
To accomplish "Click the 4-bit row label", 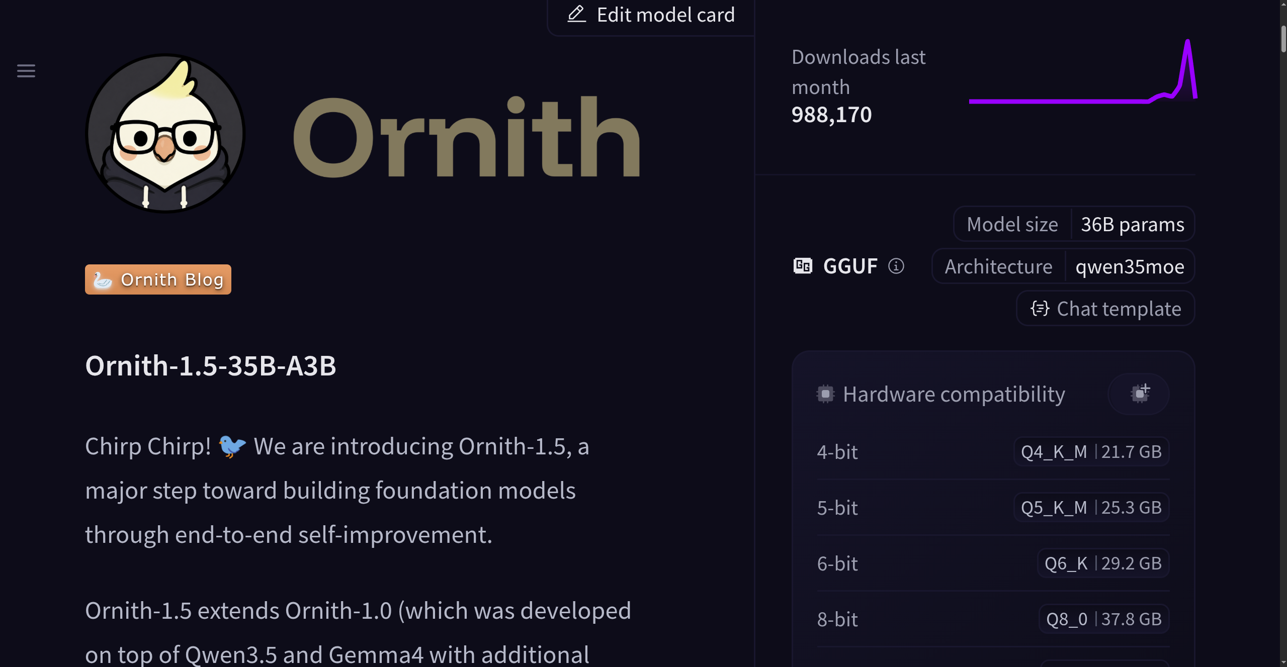I will pos(837,452).
